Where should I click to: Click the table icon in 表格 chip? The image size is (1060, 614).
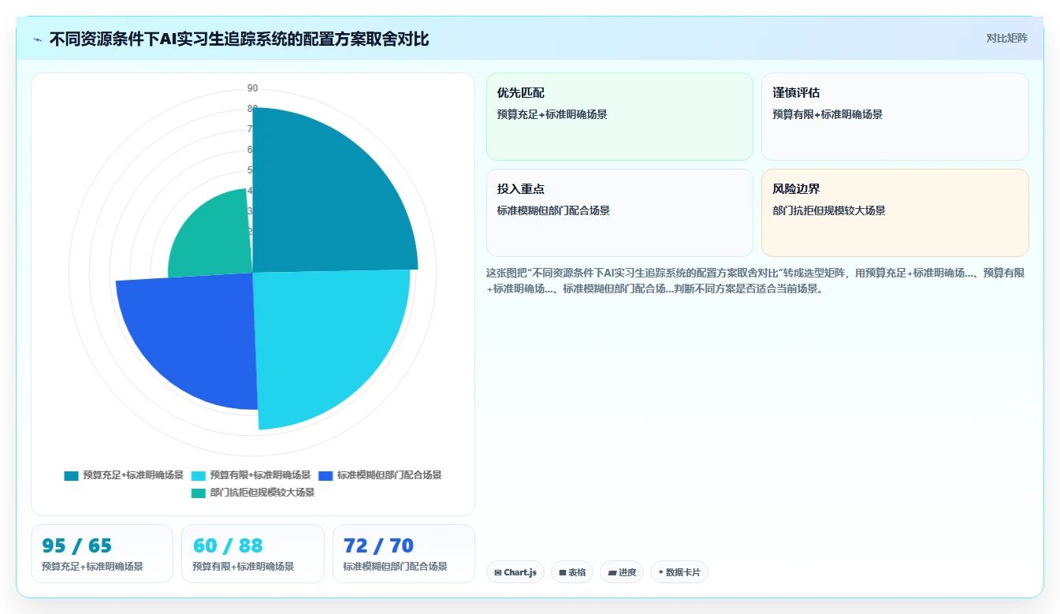click(563, 573)
